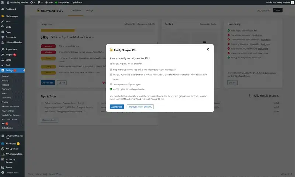The height and width of the screenshot is (177, 295).
Task: Collapse the admin sidebar menu
Action: click(12, 173)
